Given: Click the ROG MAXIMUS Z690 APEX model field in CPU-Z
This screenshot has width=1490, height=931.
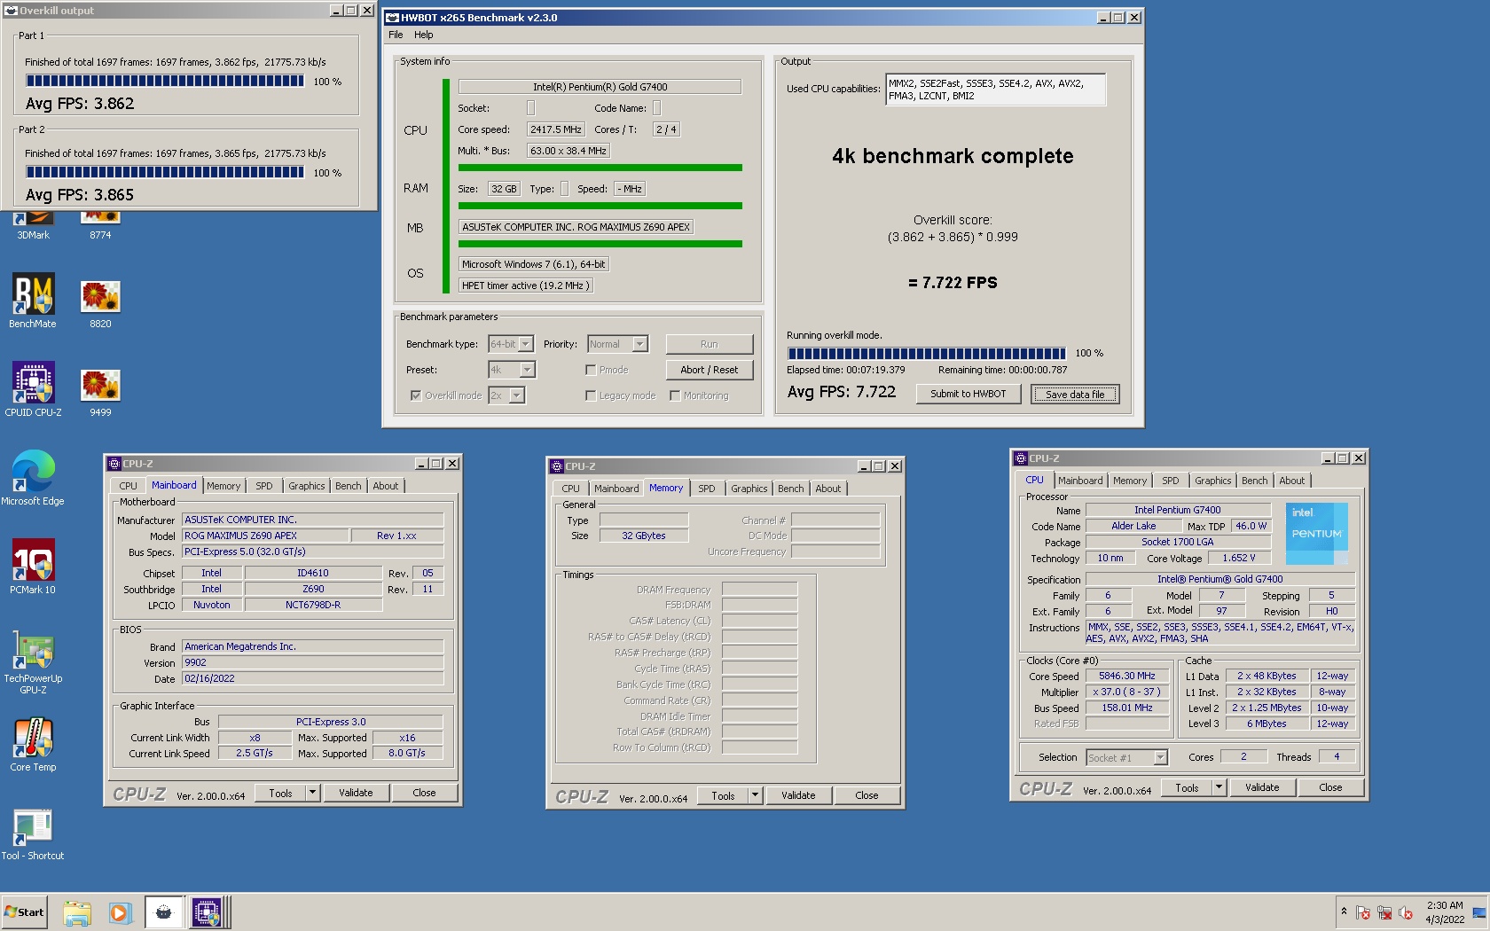Looking at the screenshot, I should coord(265,536).
